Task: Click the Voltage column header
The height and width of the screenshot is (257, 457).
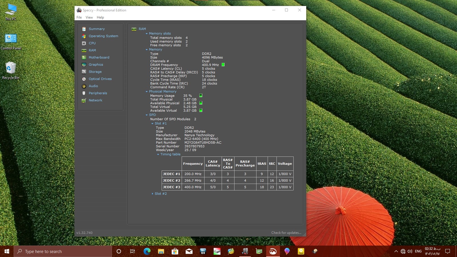Action: pyautogui.click(x=285, y=164)
